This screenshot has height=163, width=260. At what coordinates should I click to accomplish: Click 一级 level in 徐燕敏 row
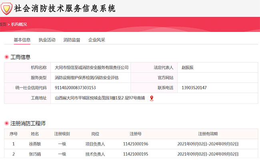(x=62, y=144)
